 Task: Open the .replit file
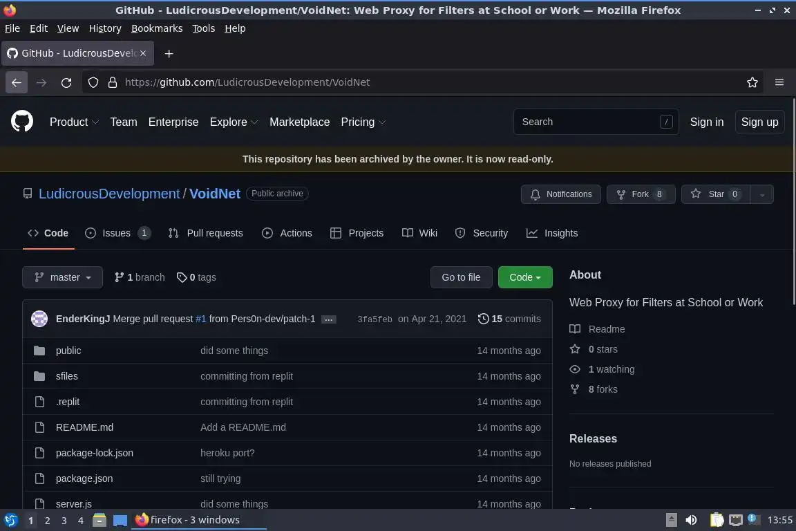click(68, 402)
